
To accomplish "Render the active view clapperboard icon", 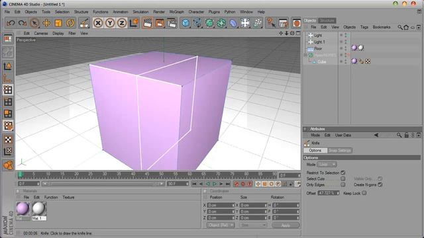I will click(x=147, y=23).
